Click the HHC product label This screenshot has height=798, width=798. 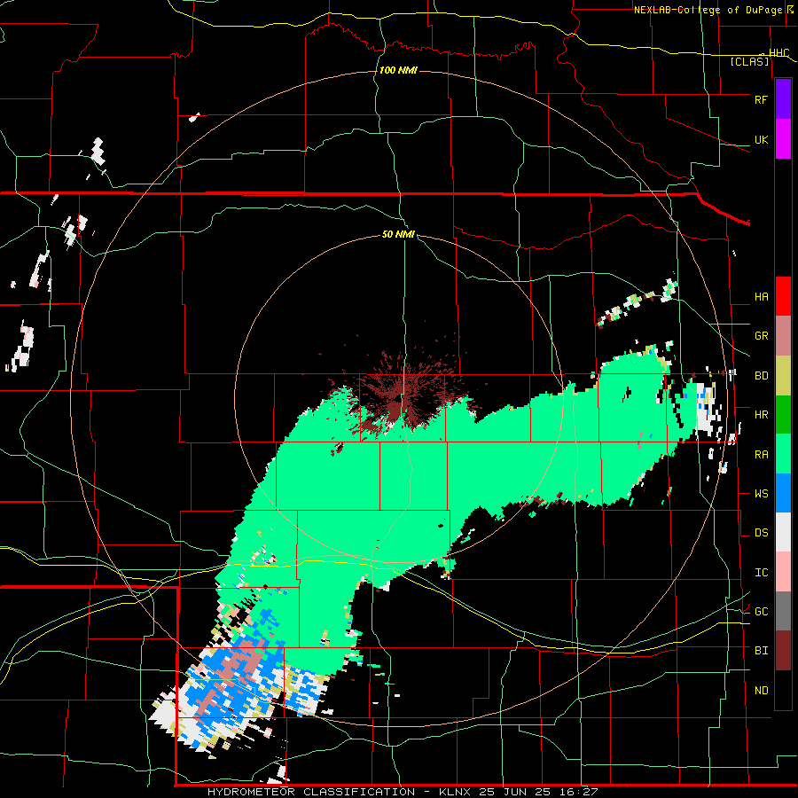pyautogui.click(x=778, y=52)
